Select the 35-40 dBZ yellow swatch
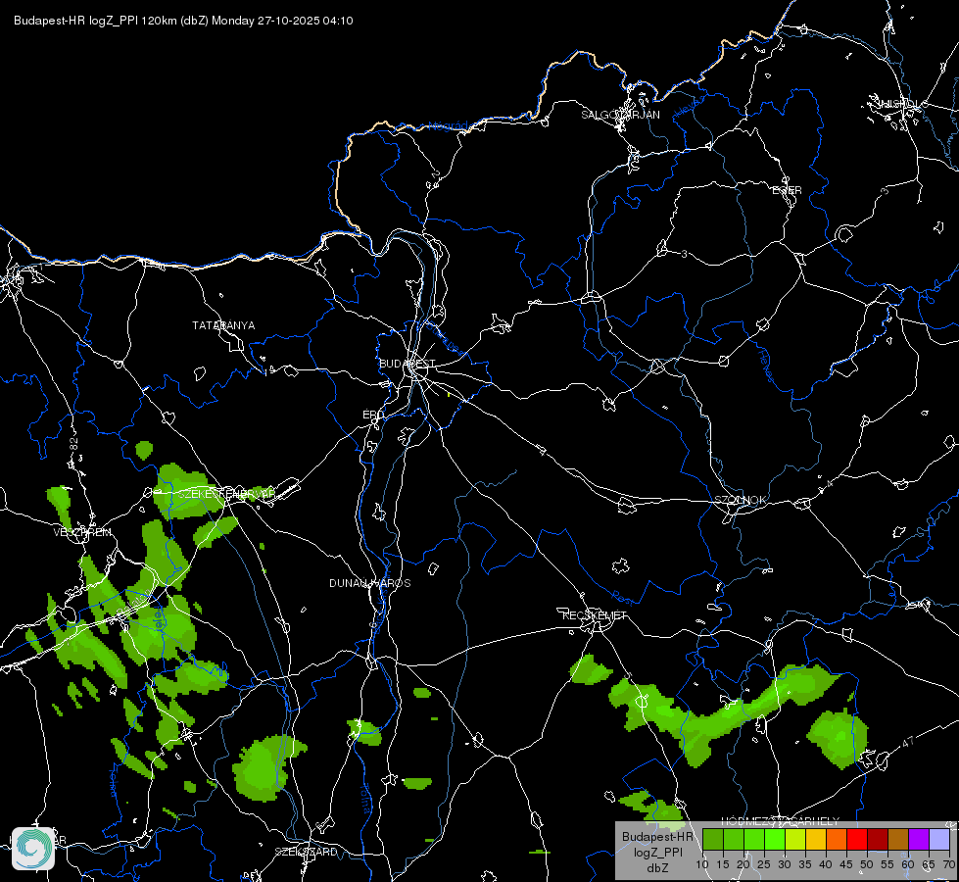This screenshot has width=959, height=882. (x=816, y=839)
